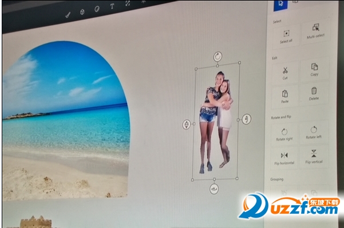Screen dimensions: 344x228
Task: Select the Text tool (T icon)
Action: (x=112, y=6)
